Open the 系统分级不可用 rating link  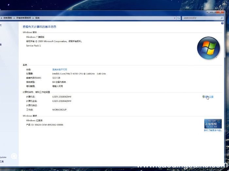coord(60,69)
